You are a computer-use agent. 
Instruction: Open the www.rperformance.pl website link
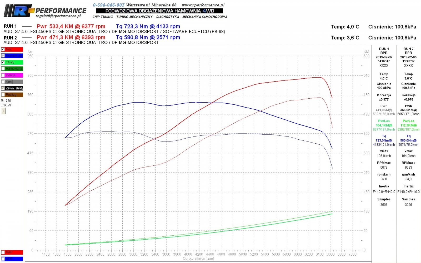coord(203,5)
